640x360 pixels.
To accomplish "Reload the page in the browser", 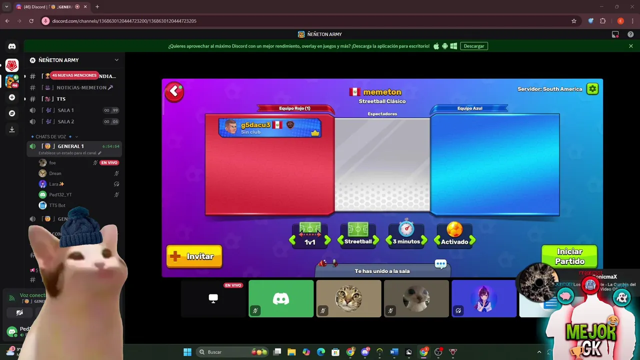I will tap(31, 21).
